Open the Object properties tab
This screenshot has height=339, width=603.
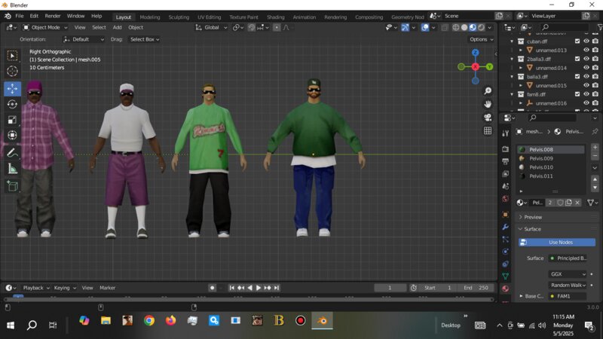tap(505, 214)
